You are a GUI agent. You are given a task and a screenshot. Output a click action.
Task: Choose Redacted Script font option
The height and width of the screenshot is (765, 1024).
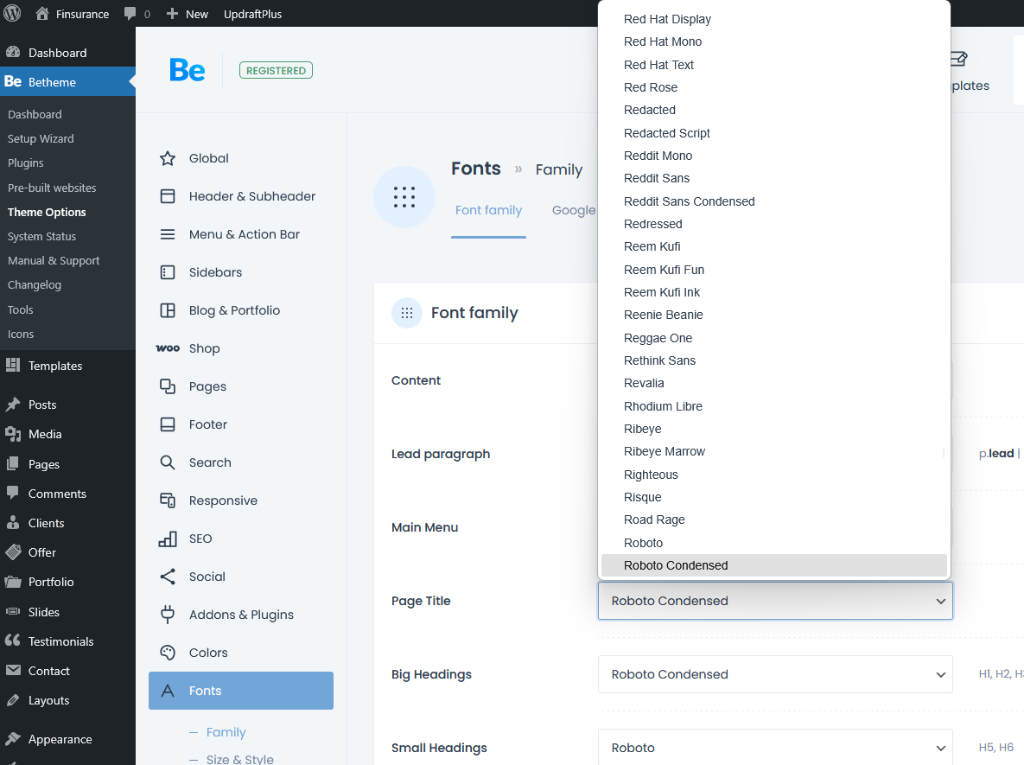point(774,133)
